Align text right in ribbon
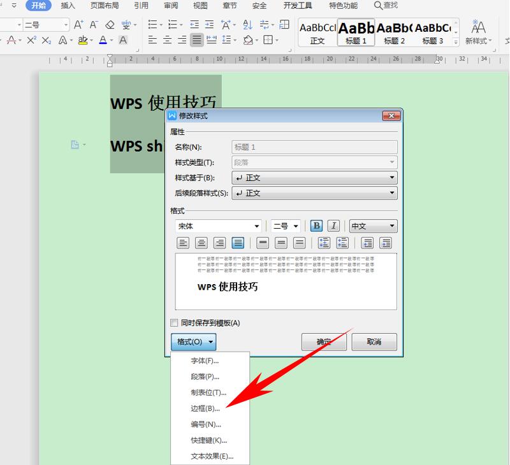The image size is (510, 465). point(182,40)
